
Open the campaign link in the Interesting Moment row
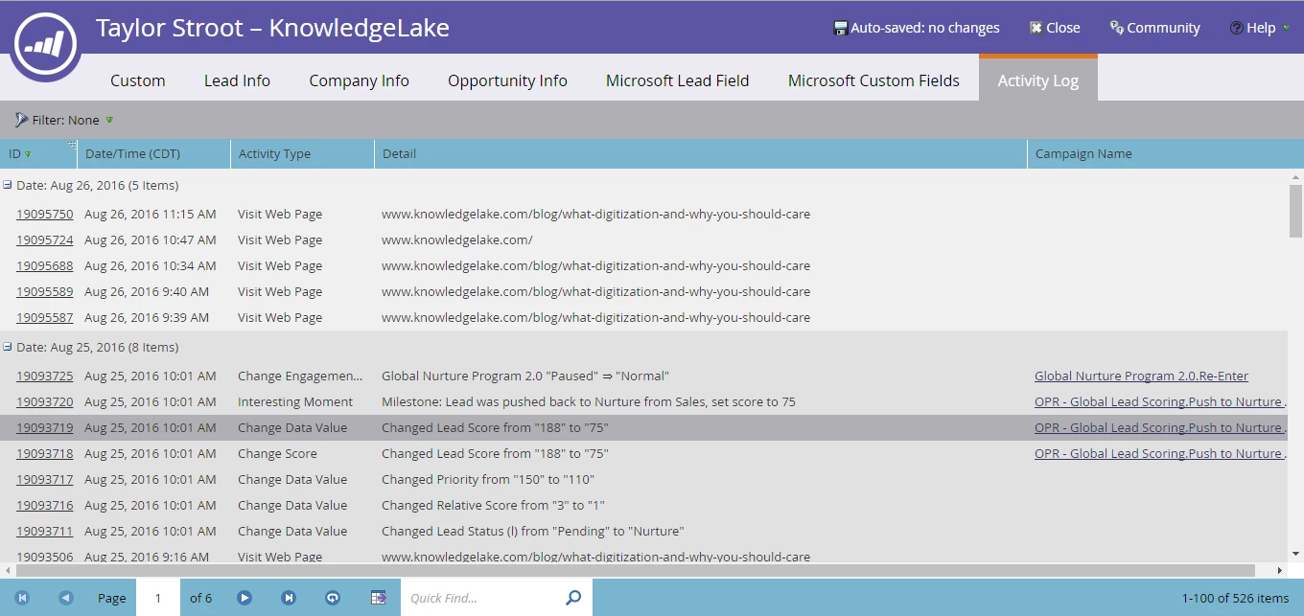1160,401
